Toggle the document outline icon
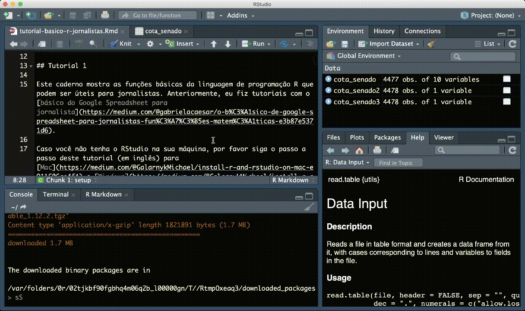This screenshot has width=525, height=311. [x=310, y=44]
